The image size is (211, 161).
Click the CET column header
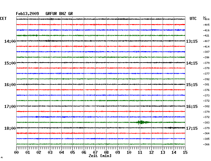(3, 19)
